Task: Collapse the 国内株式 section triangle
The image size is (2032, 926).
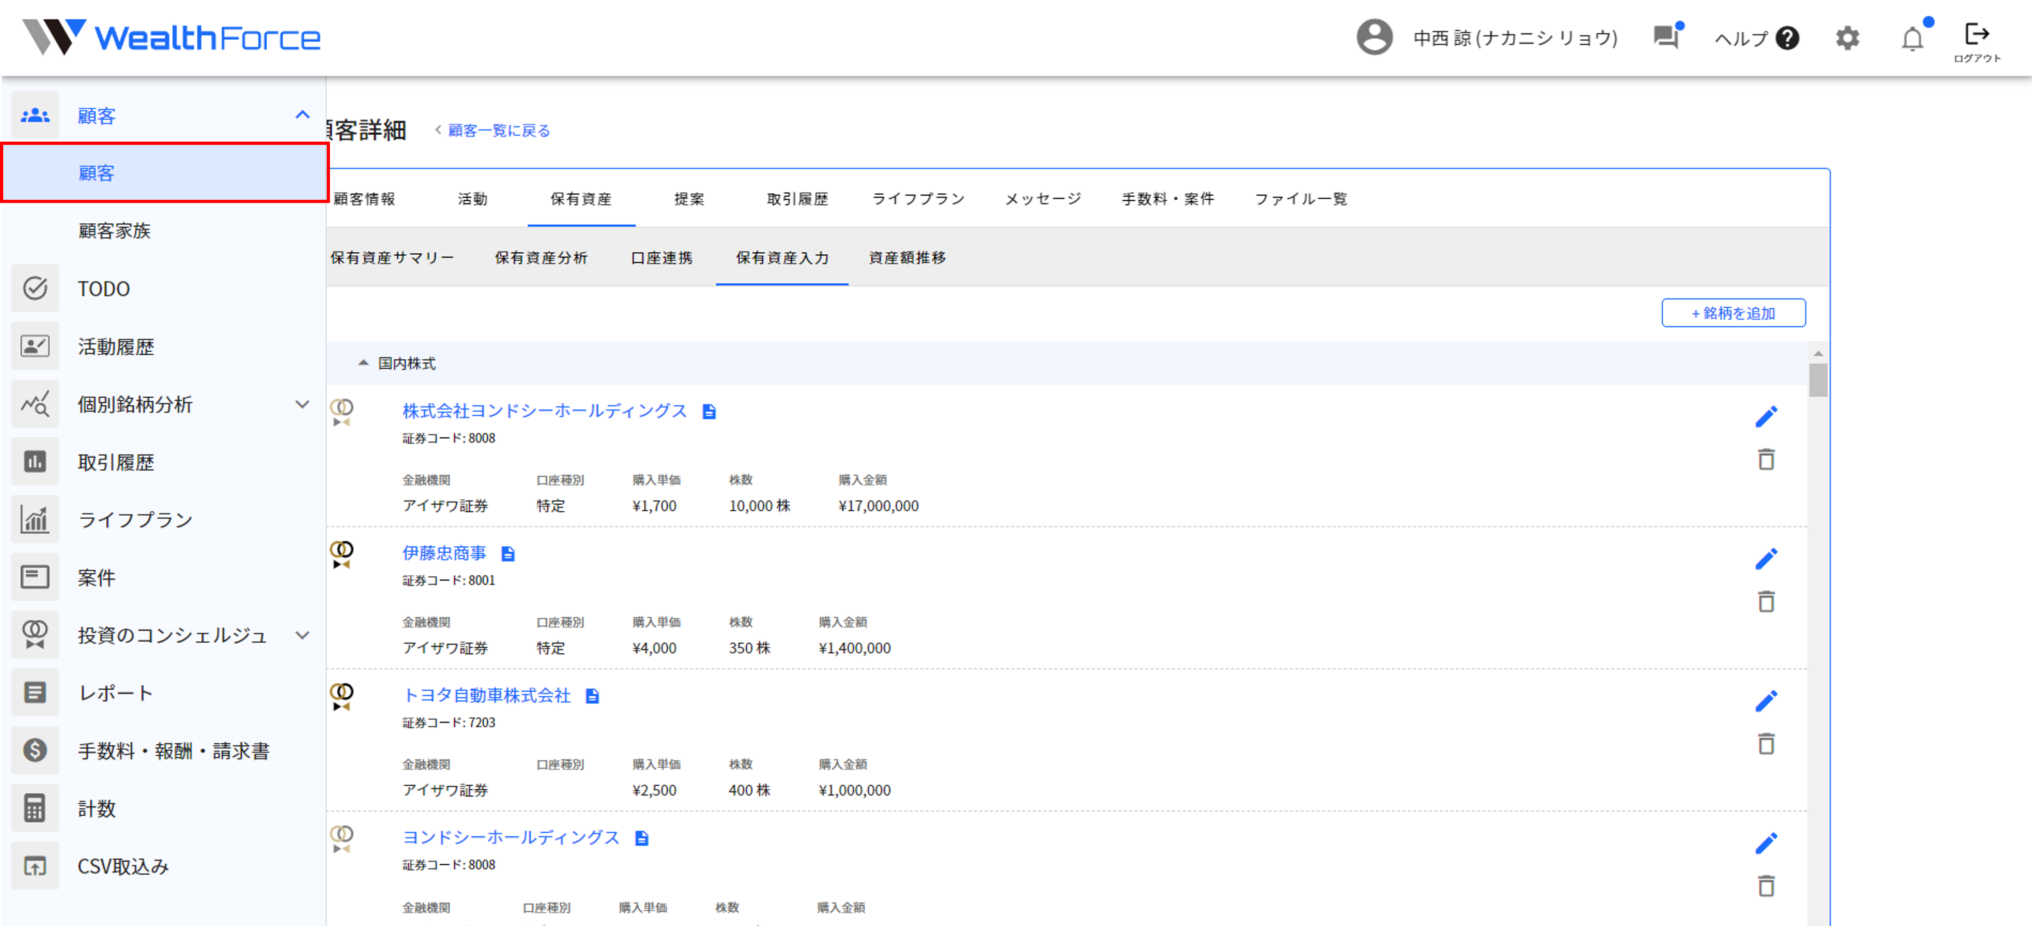Action: 363,363
